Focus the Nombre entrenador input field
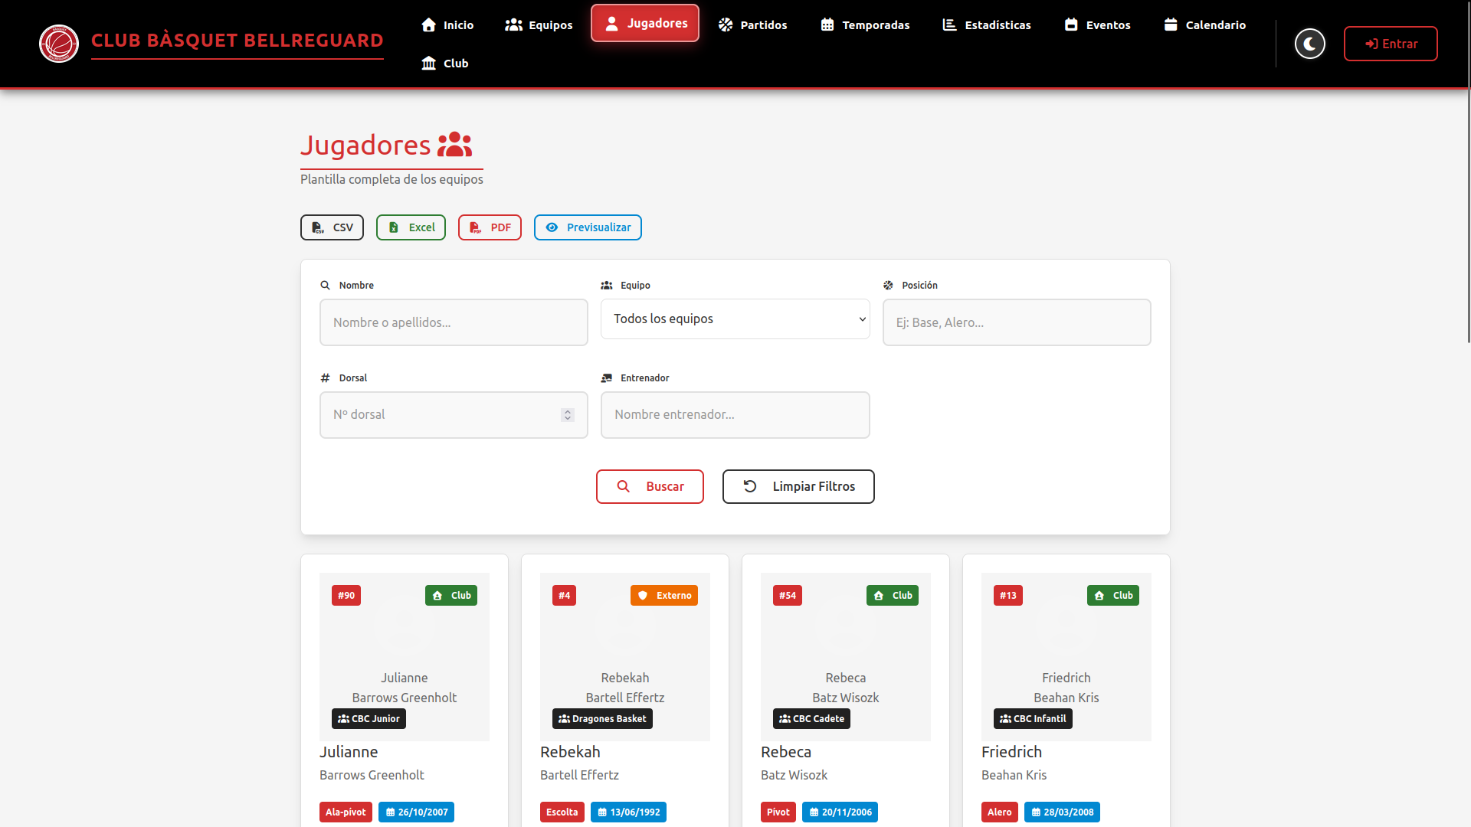This screenshot has height=827, width=1471. (735, 415)
